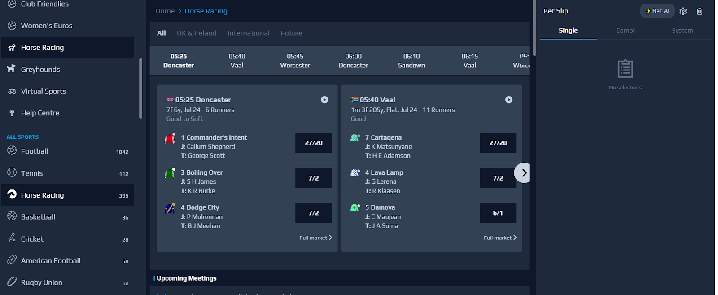Open Bet Slip settings gear
The image size is (718, 295).
click(x=683, y=11)
